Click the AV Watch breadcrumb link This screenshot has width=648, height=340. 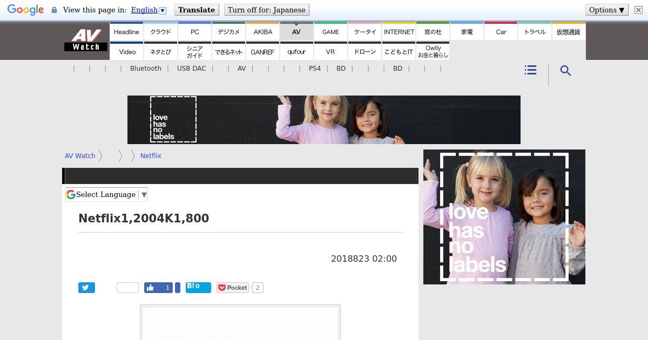80,155
